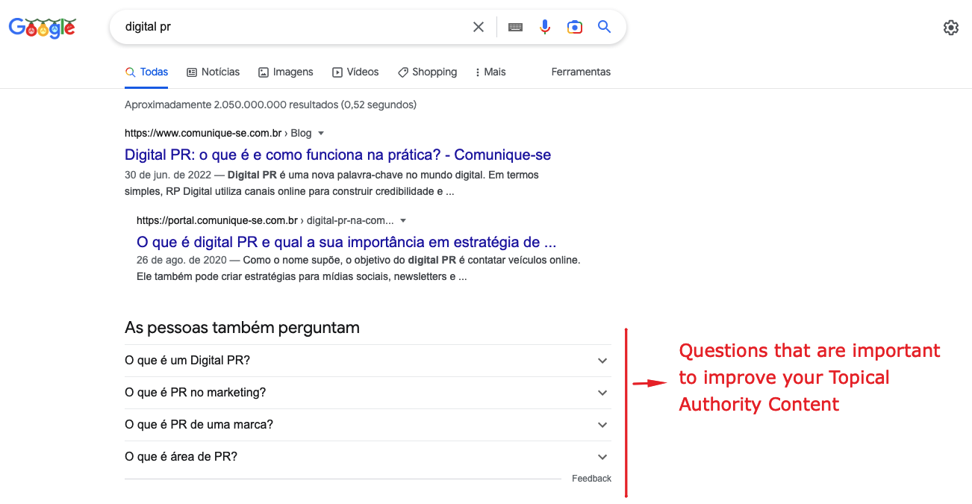This screenshot has width=972, height=504.
Task: Open the Ferramentas search filters
Action: click(581, 72)
